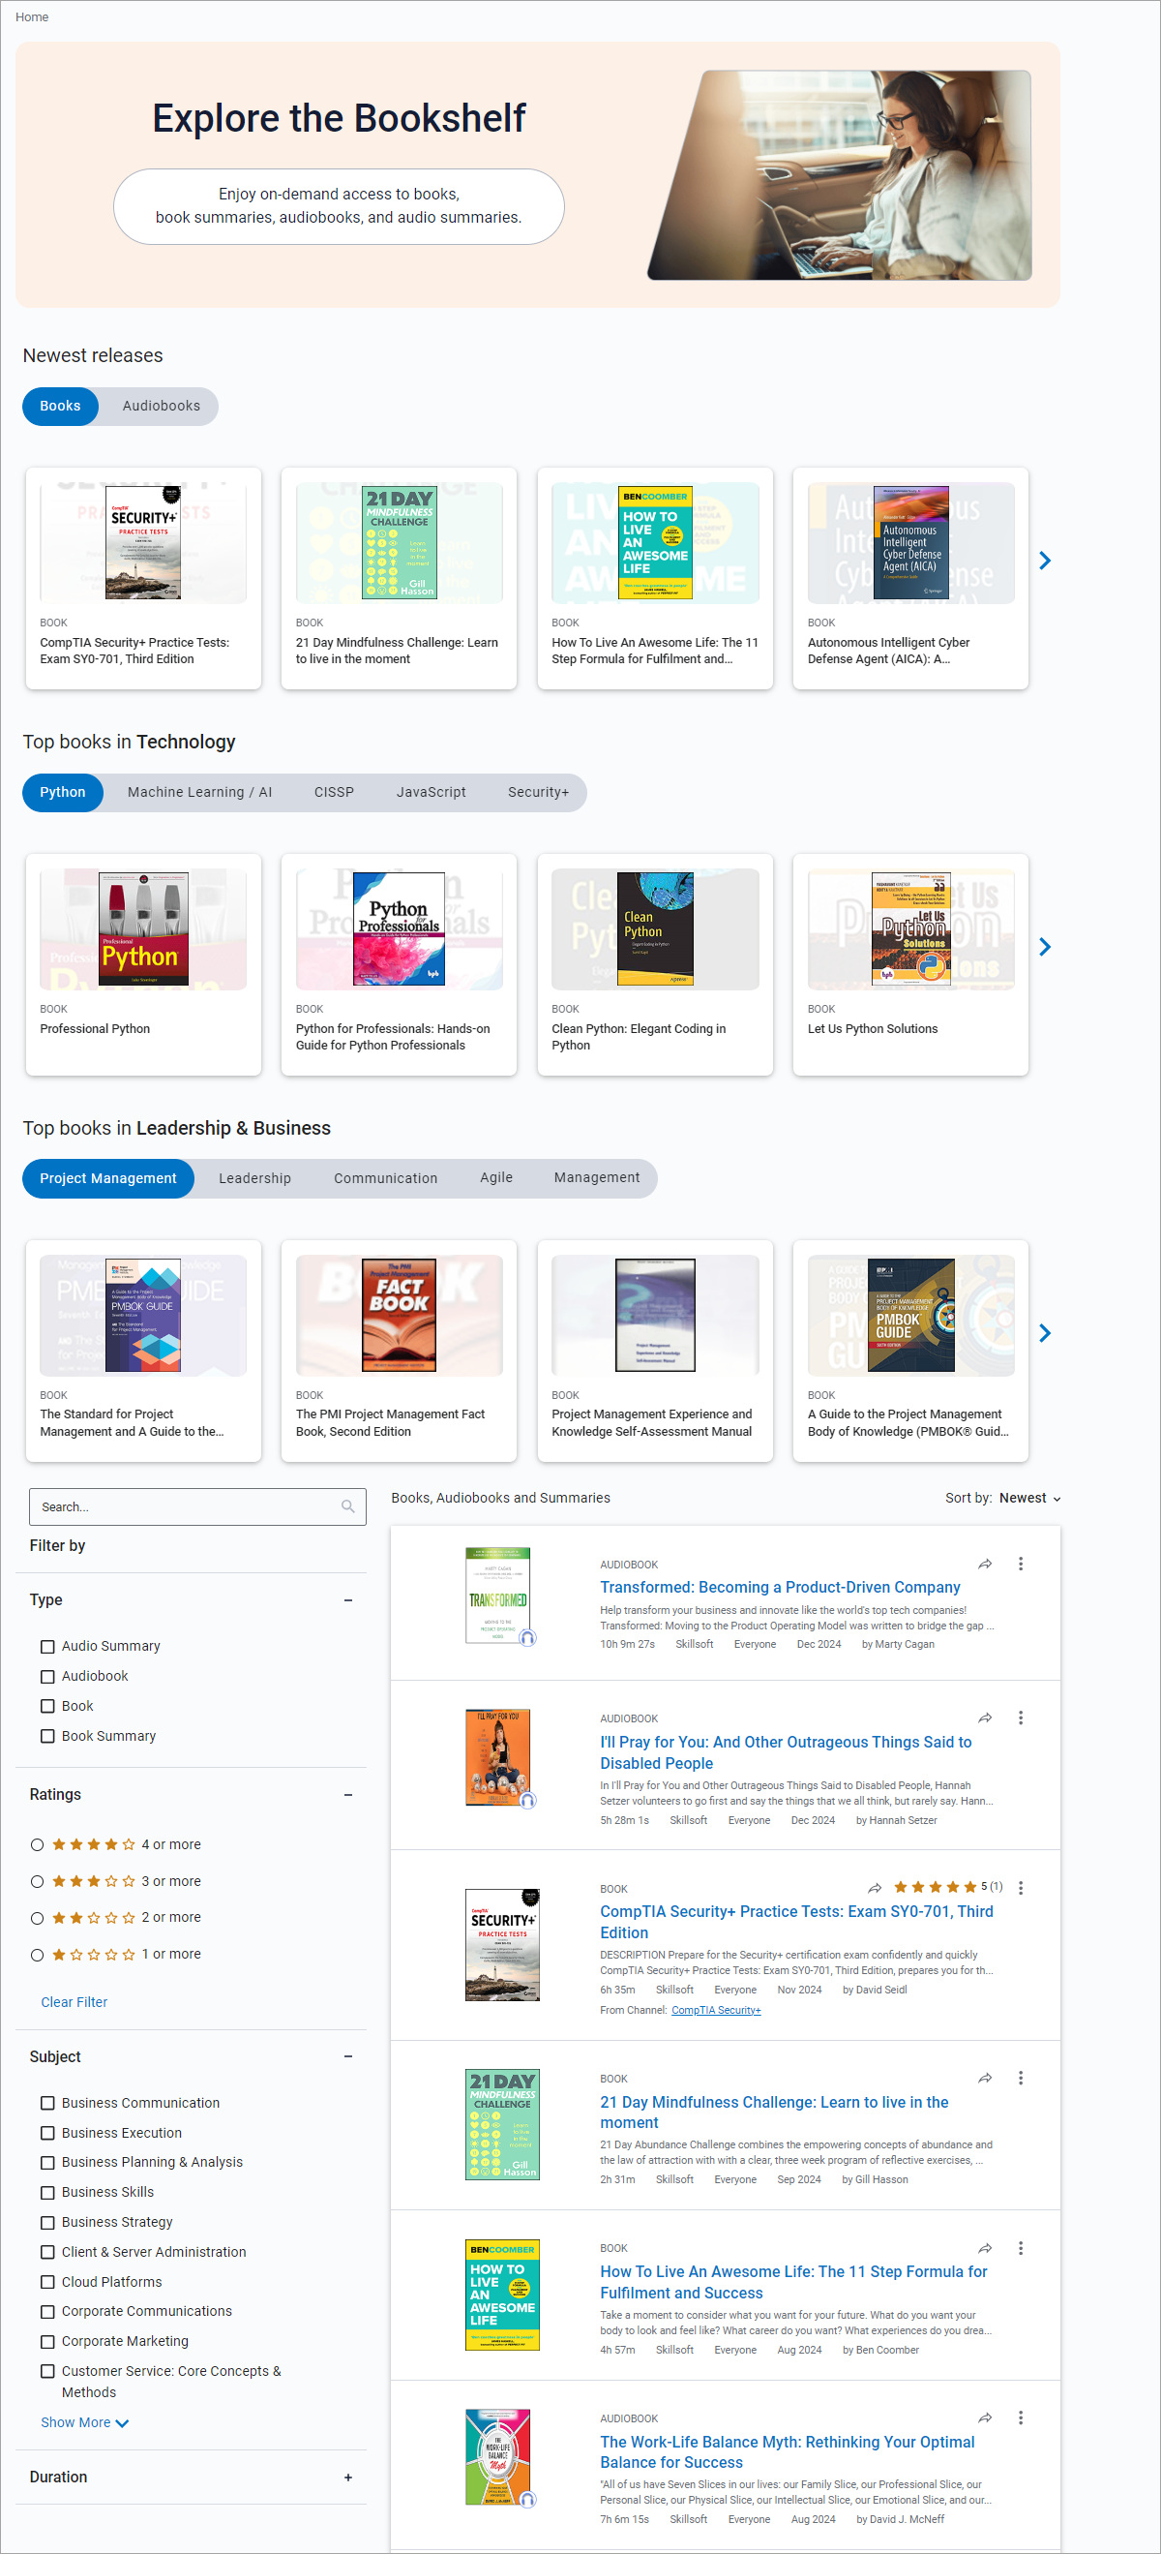Viewport: 1161px width, 2554px height.
Task: Open the three-dot menu for CompTIA Security+ Practice Tests
Action: tap(1022, 1889)
